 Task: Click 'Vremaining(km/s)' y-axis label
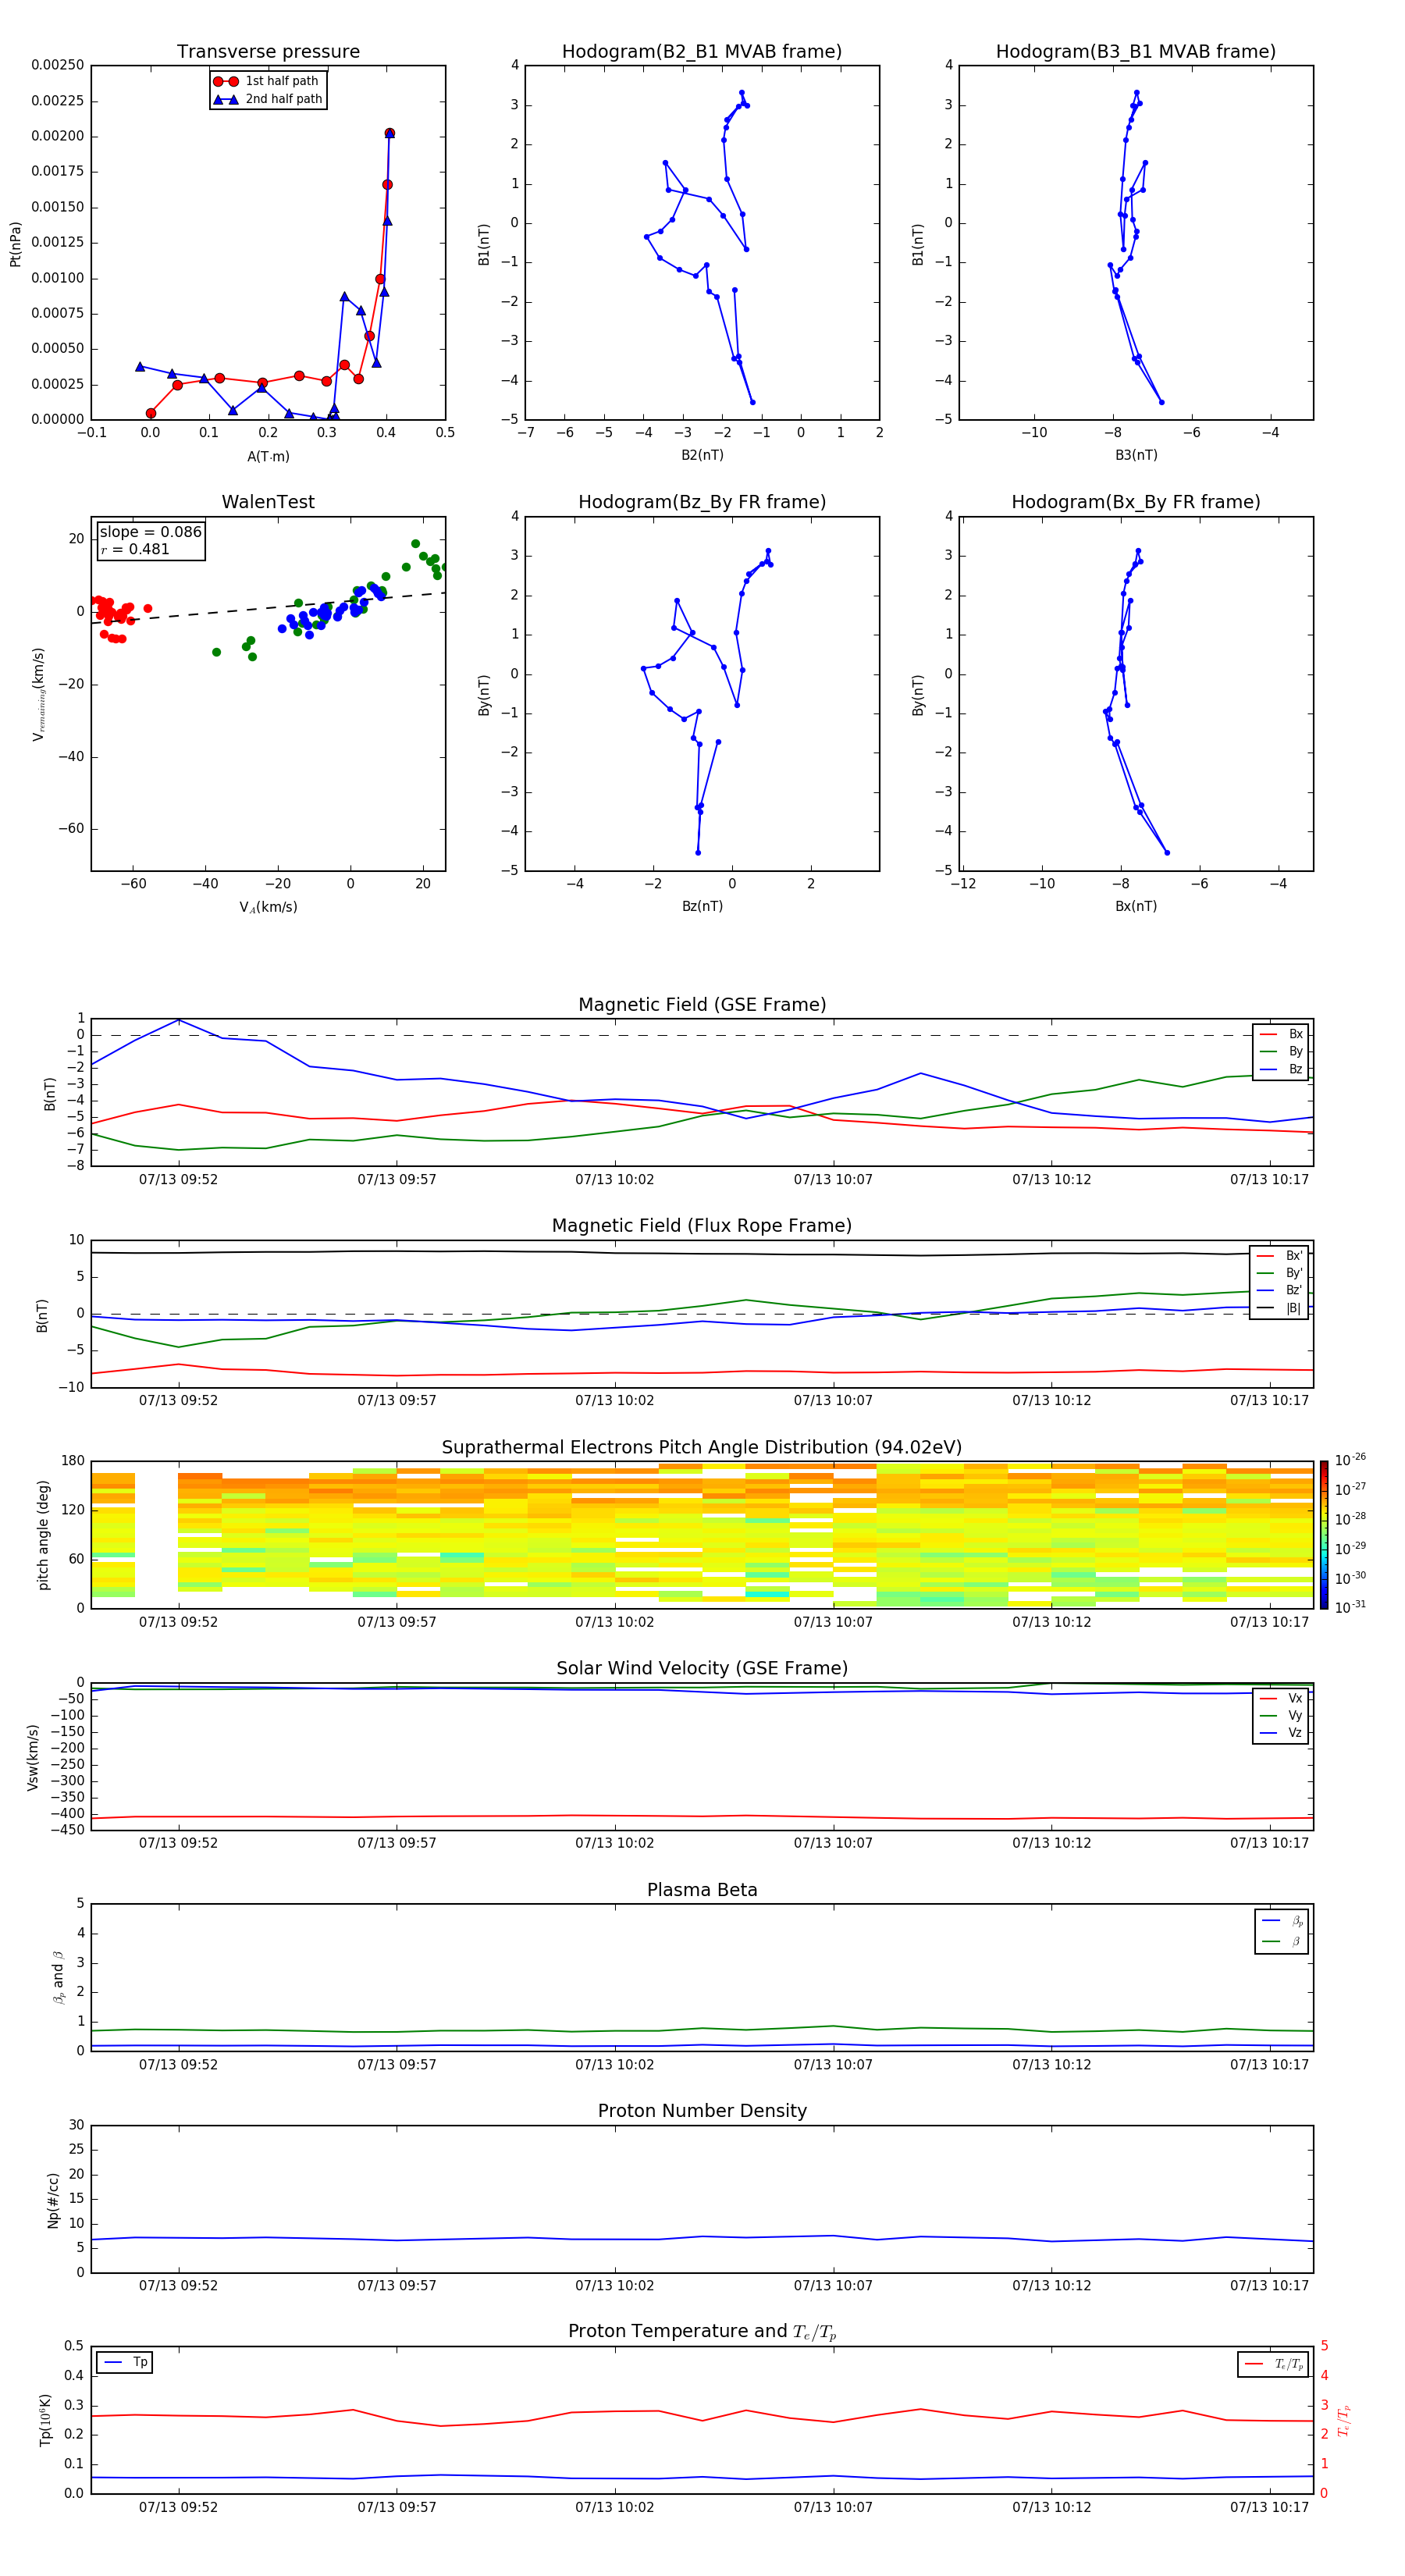click(38, 694)
